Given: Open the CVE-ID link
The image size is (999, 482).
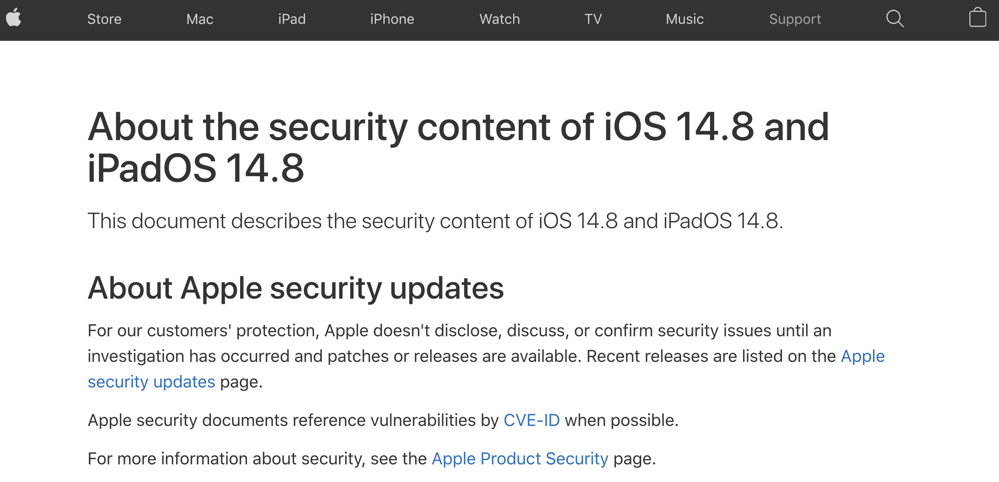Looking at the screenshot, I should (532, 420).
